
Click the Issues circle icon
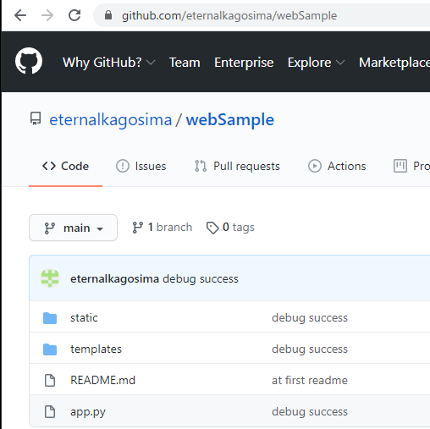[x=123, y=166]
